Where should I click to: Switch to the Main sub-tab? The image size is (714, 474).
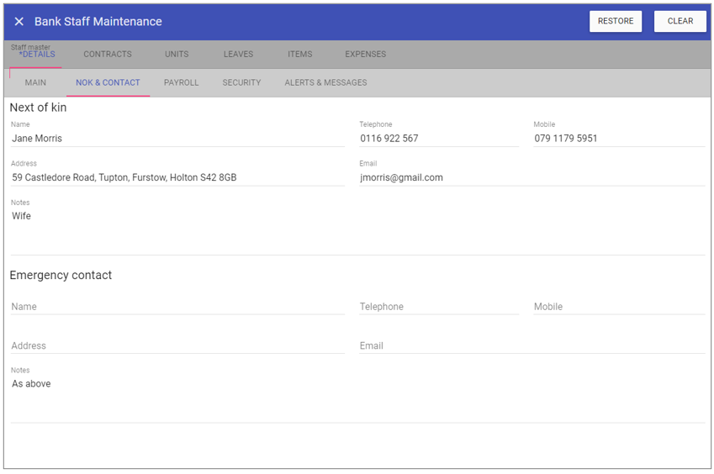point(35,83)
